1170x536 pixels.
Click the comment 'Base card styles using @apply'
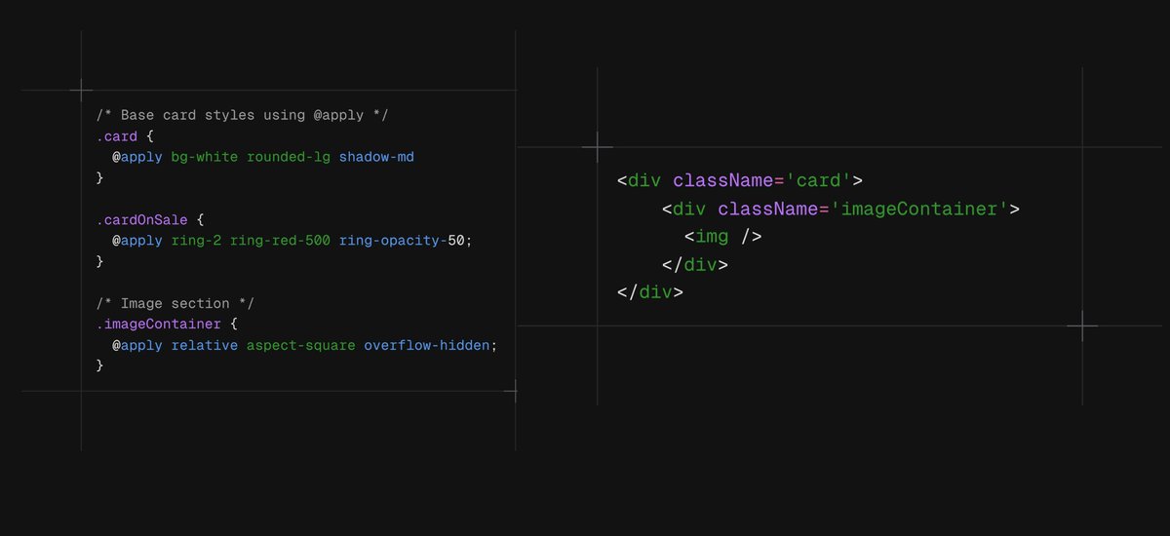click(x=243, y=115)
